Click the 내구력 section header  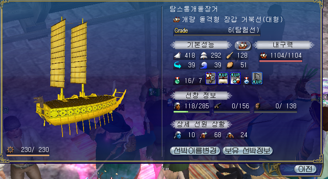[x=284, y=45]
